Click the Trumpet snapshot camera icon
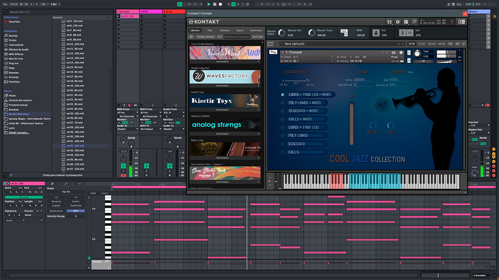The width and height of the screenshot is (499, 280). pyautogui.click(x=393, y=53)
